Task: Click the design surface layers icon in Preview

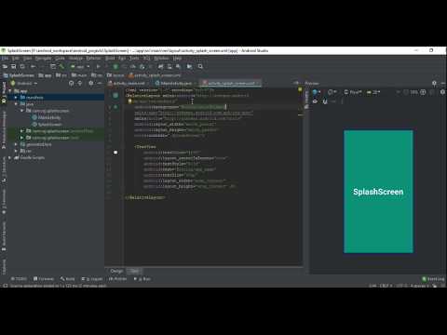Action: 316,92
